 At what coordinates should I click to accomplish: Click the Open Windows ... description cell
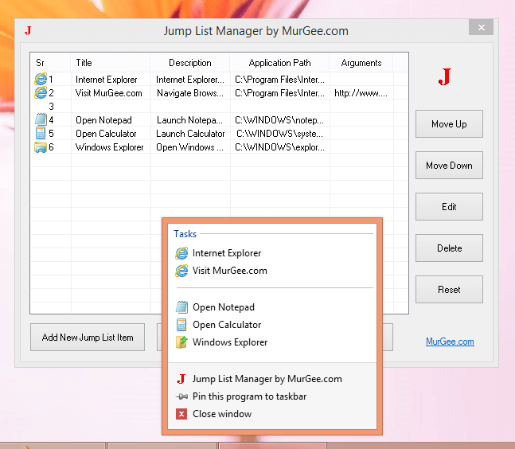189,147
